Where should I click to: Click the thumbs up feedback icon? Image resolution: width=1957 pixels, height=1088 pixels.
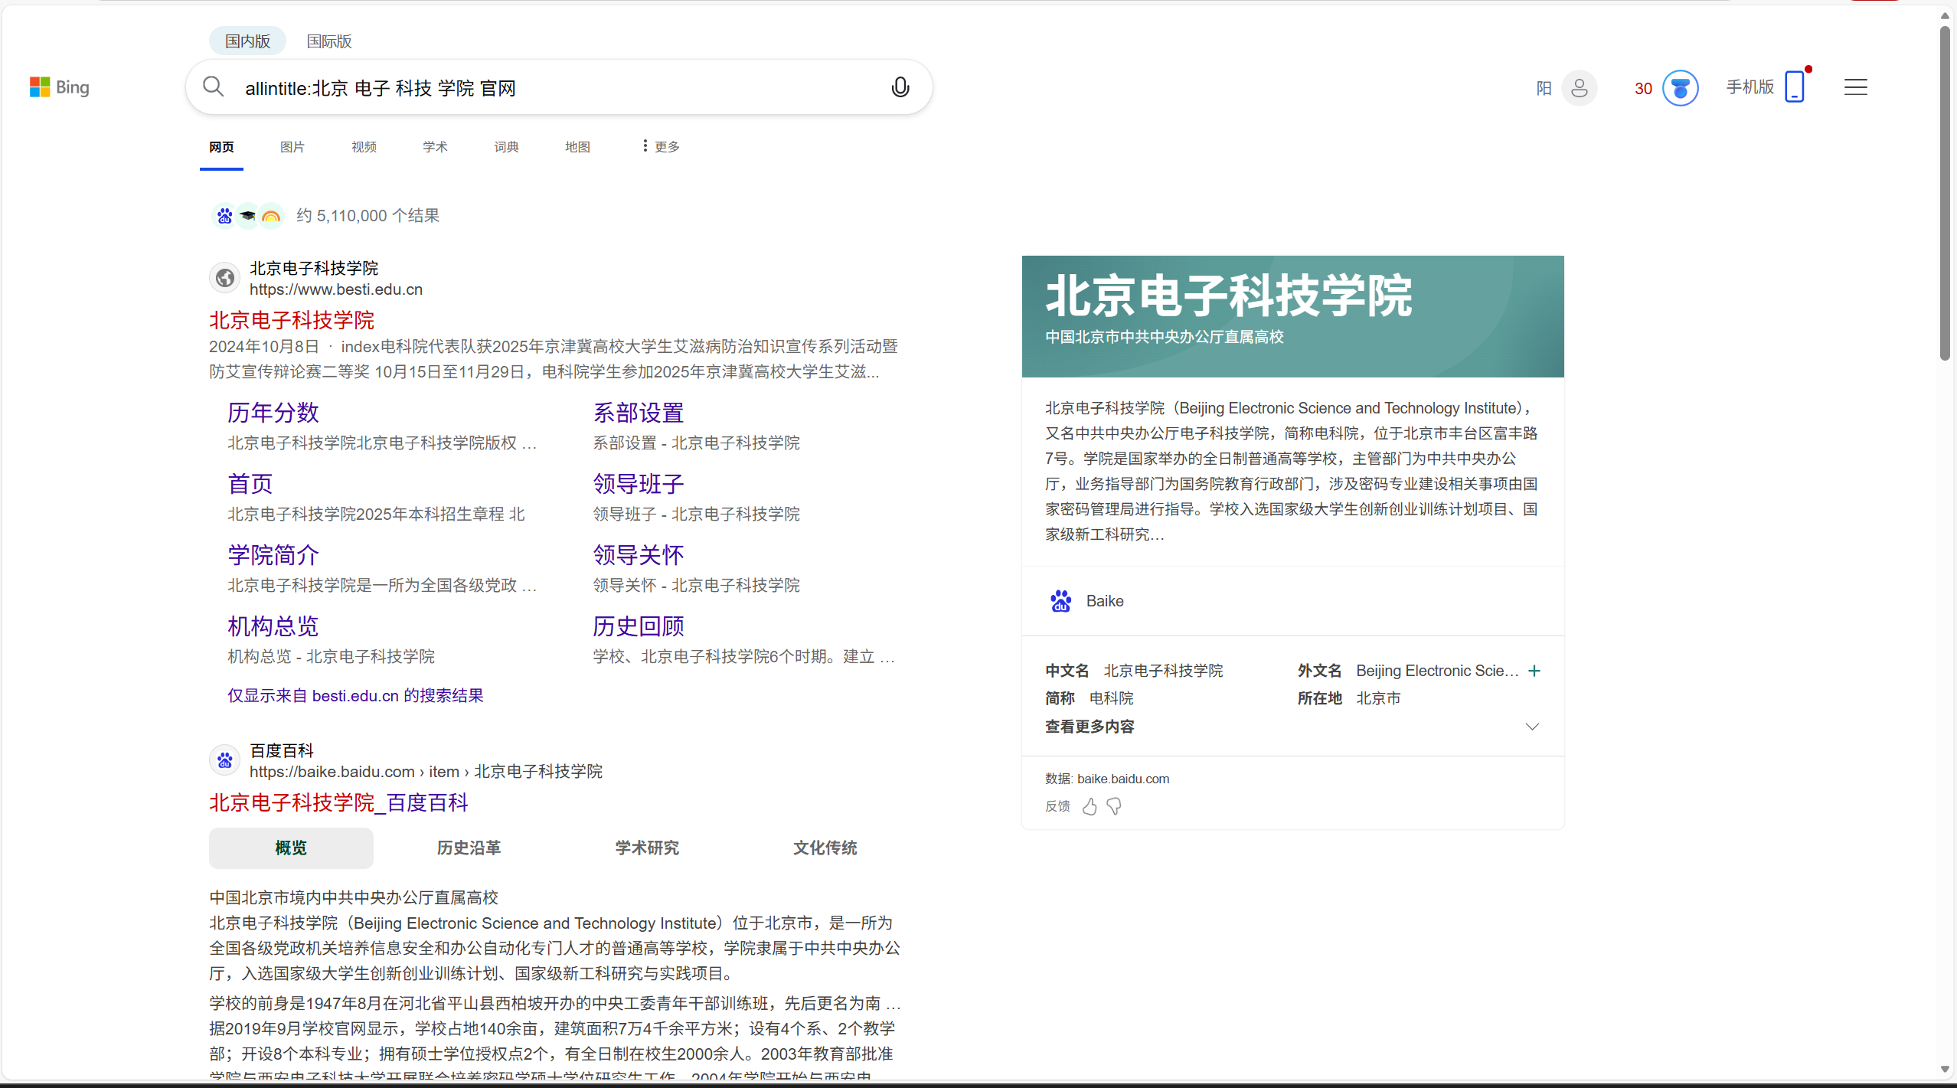[x=1090, y=806]
